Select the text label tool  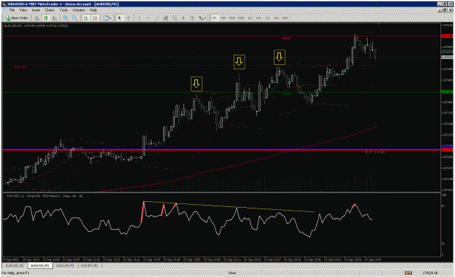(x=192, y=18)
